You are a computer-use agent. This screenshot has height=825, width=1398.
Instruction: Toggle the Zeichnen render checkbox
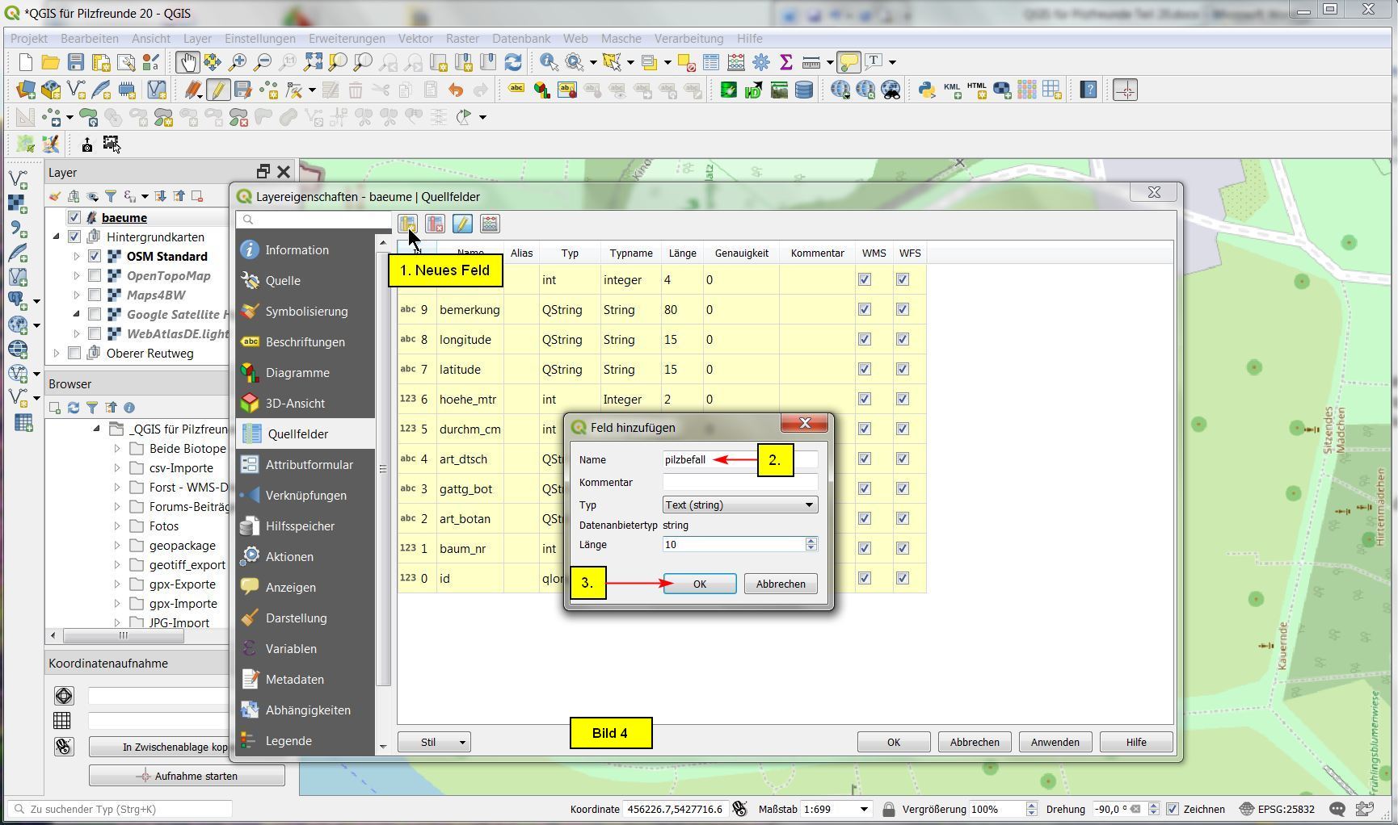[1173, 809]
